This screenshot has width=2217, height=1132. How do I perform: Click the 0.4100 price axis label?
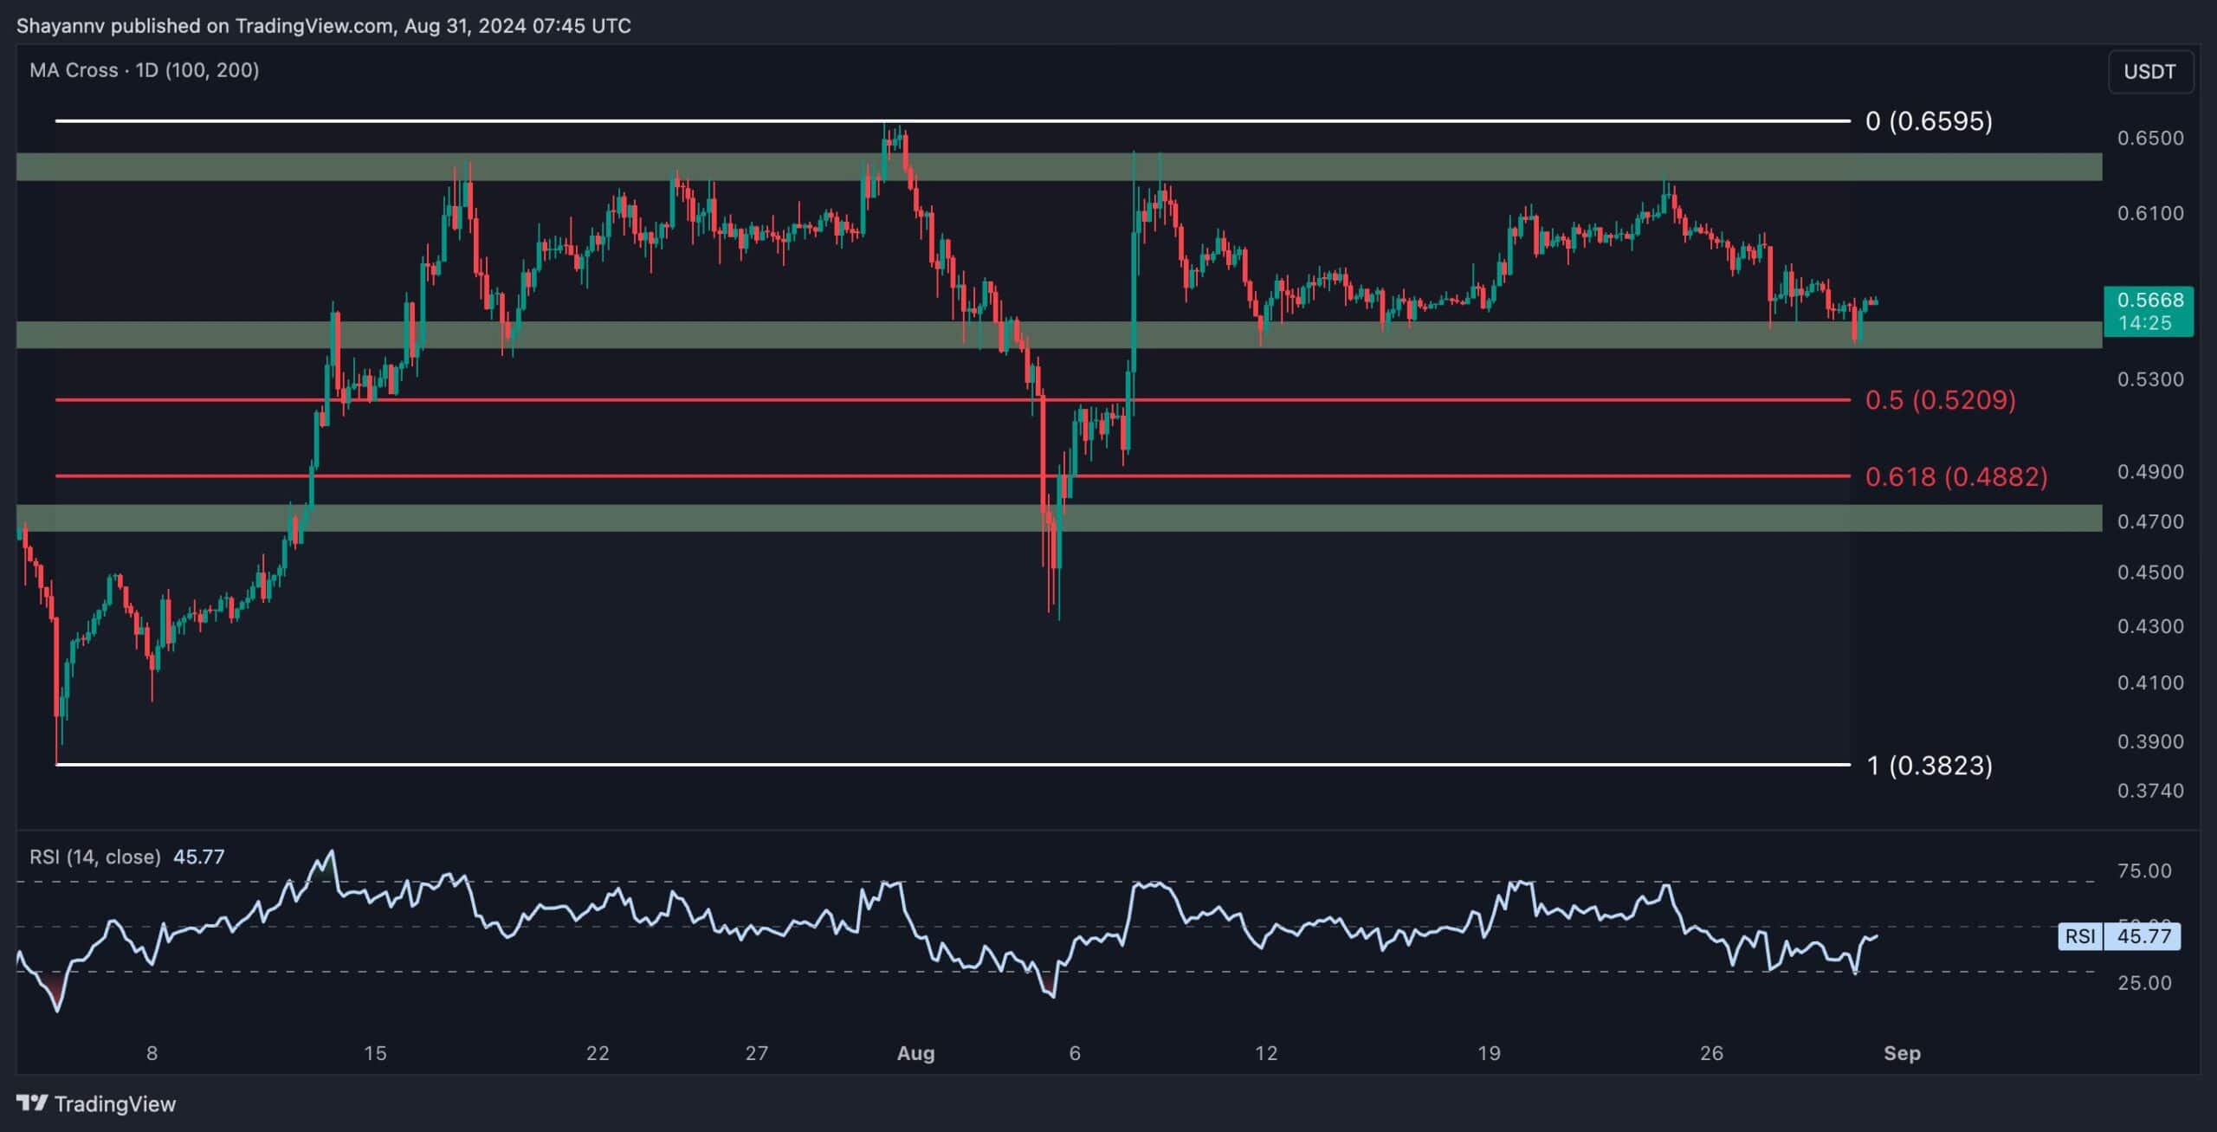(x=2150, y=682)
